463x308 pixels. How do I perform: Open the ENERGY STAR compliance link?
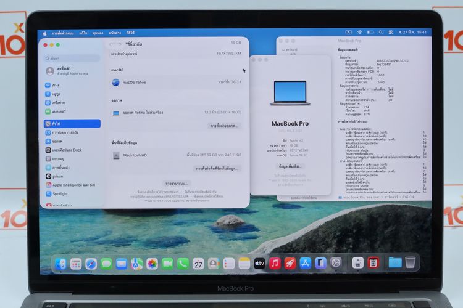pos(159,197)
